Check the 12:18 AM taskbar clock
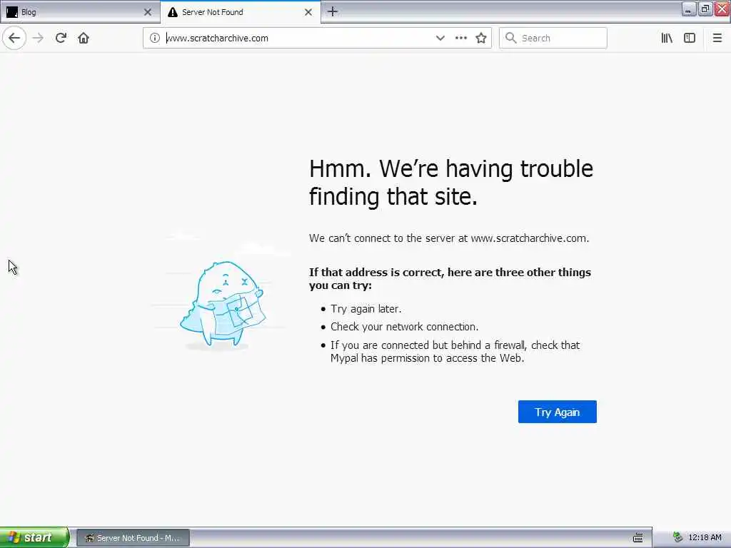 click(705, 537)
